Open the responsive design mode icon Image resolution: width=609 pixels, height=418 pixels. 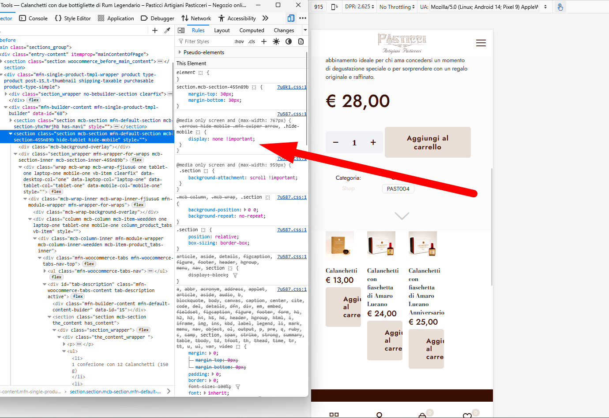point(291,18)
